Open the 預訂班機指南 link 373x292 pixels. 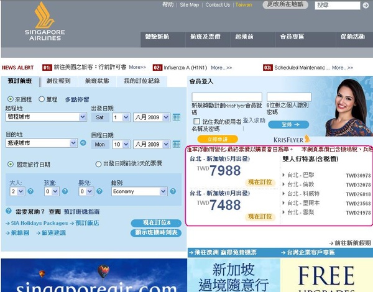click(x=81, y=212)
